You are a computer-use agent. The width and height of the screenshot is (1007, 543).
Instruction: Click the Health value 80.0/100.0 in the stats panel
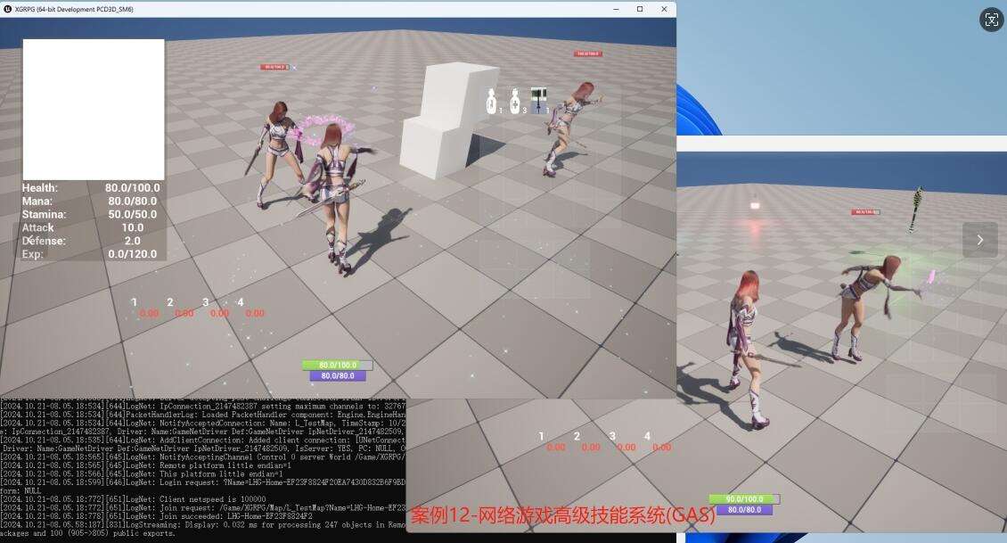132,187
